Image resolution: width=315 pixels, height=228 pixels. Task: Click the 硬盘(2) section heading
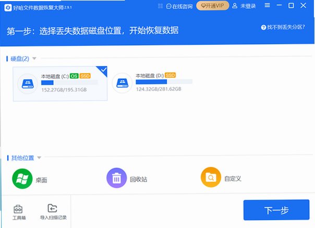coord(20,59)
